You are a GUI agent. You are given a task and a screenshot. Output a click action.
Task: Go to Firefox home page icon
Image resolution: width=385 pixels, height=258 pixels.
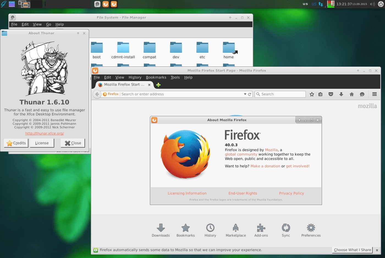point(352,94)
